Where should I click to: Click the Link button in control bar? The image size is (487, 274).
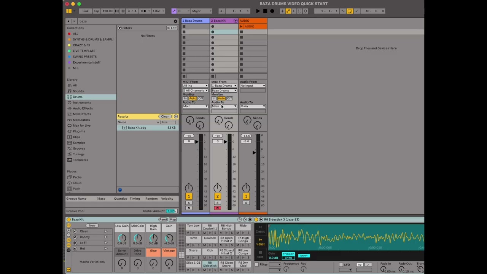pos(86,11)
